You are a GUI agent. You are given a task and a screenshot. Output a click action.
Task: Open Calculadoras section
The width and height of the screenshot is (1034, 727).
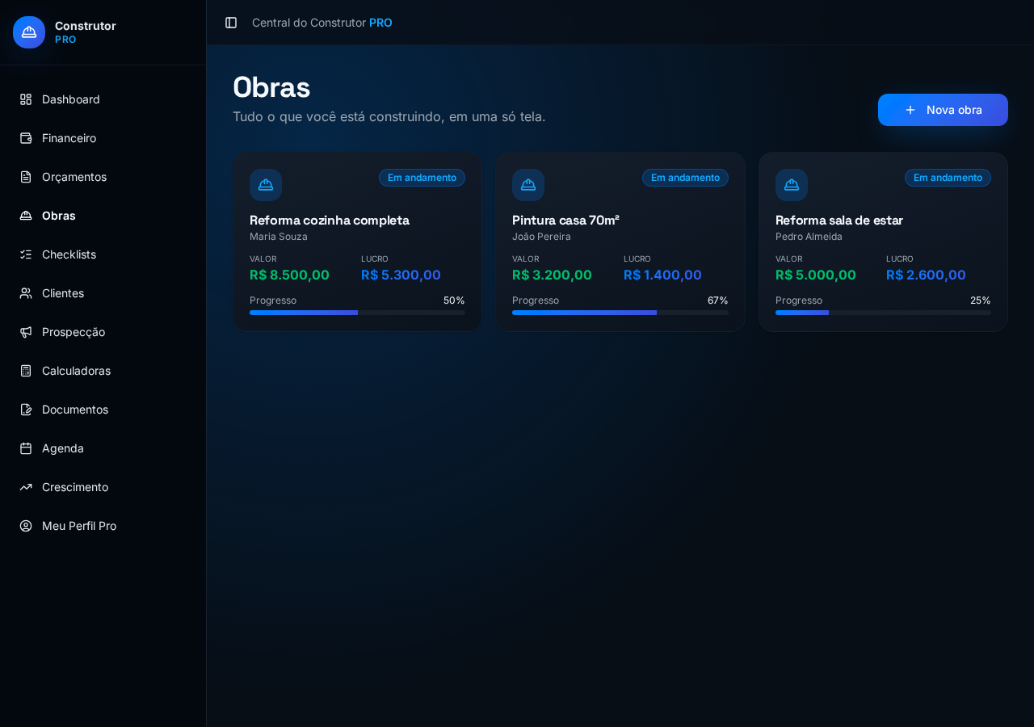(x=103, y=371)
